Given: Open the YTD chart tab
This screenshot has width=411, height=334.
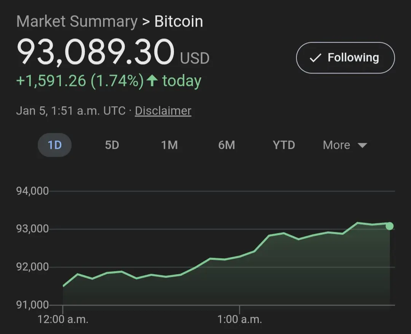Looking at the screenshot, I should [x=284, y=145].
